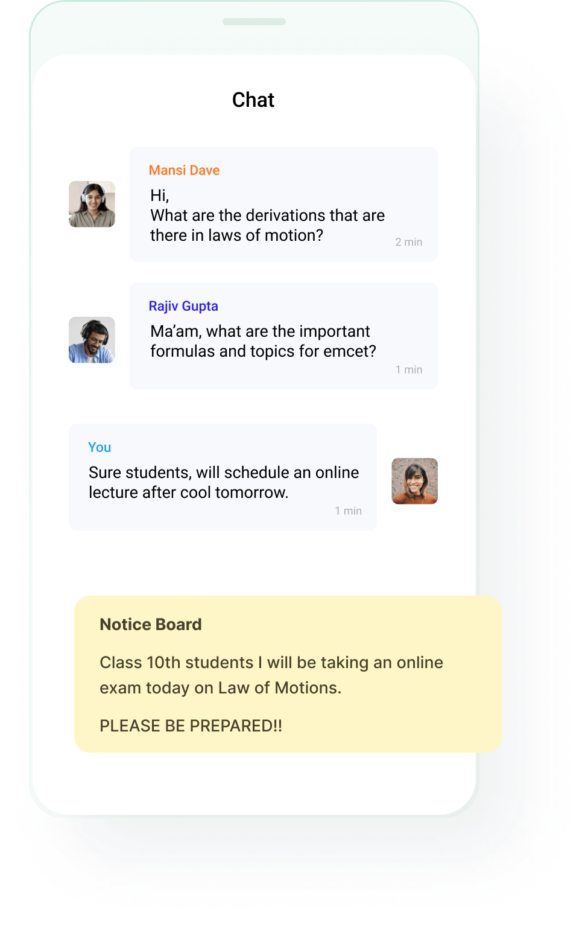Open Rajiv Gupta's profile avatar
This screenshot has height=927, width=588.
point(92,340)
